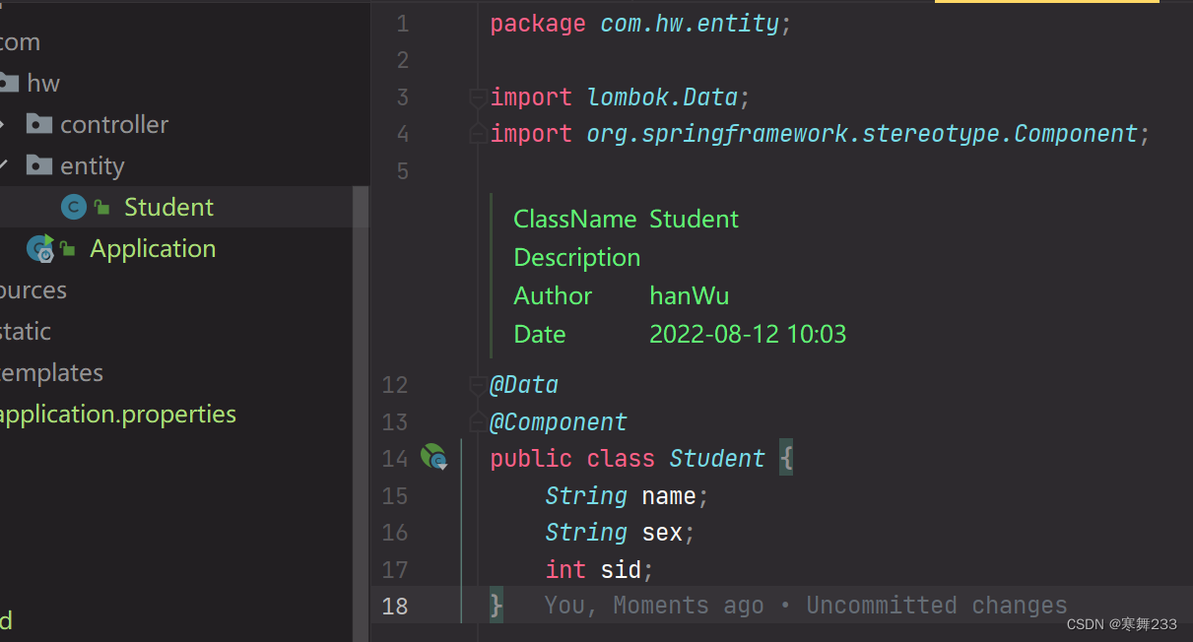Click line number 18 in the editor gutter
1193x642 pixels.
point(394,606)
